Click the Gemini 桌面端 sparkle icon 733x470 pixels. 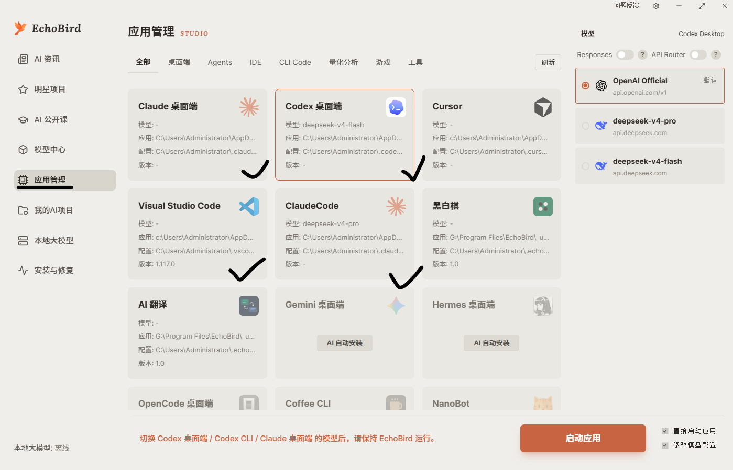click(x=396, y=306)
